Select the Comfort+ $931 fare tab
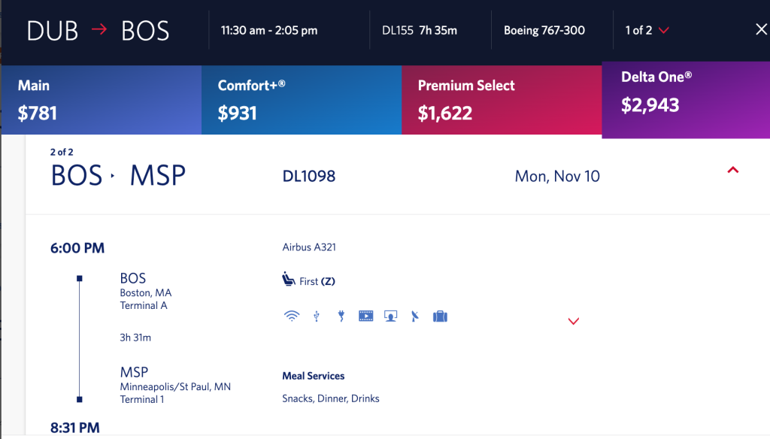This screenshot has height=439, width=770. [302, 100]
